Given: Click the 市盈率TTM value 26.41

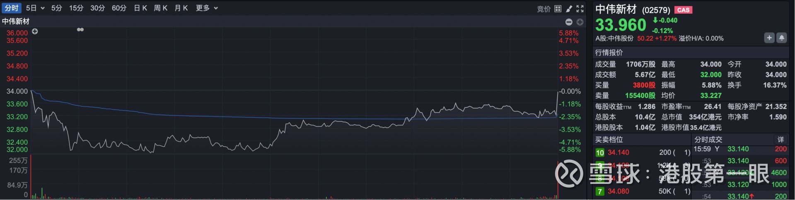Looking at the screenshot, I should [x=713, y=106].
